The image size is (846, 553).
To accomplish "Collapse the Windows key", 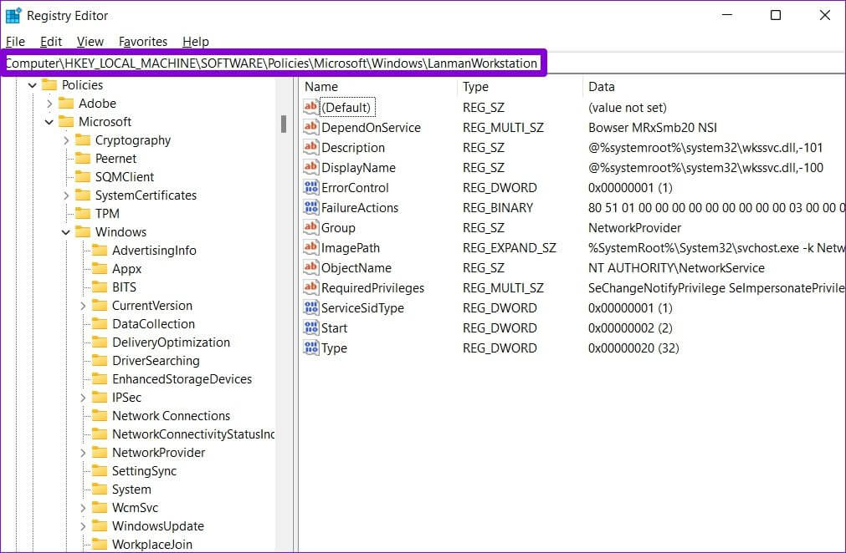I will pos(66,232).
